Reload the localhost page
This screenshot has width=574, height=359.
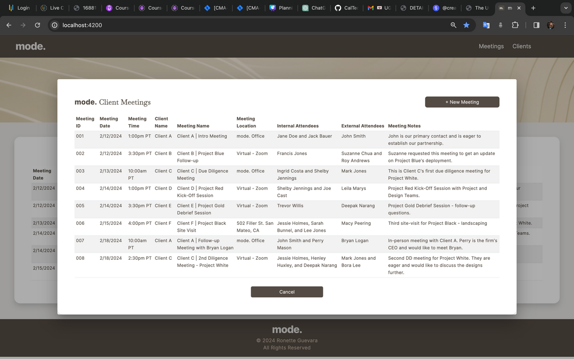[37, 25]
